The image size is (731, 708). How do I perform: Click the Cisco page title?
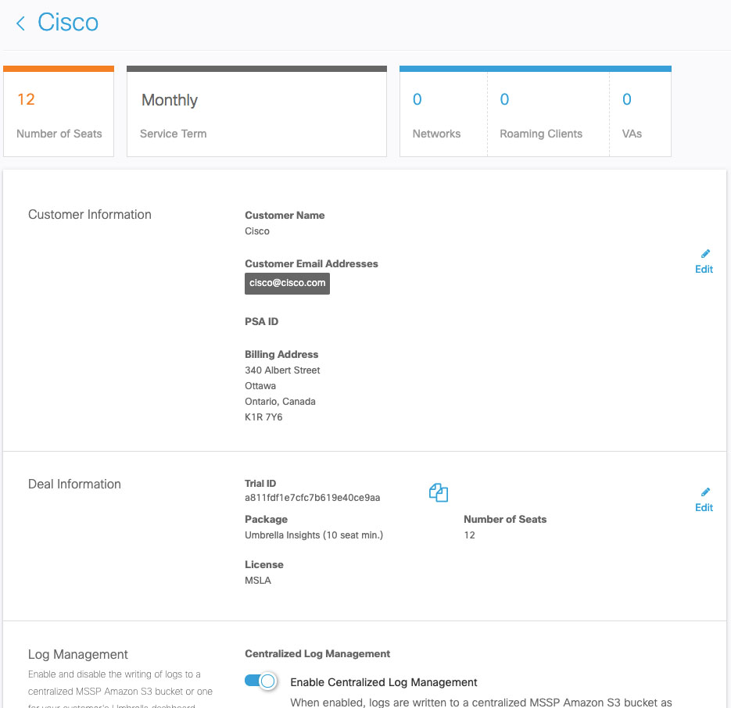click(x=68, y=23)
